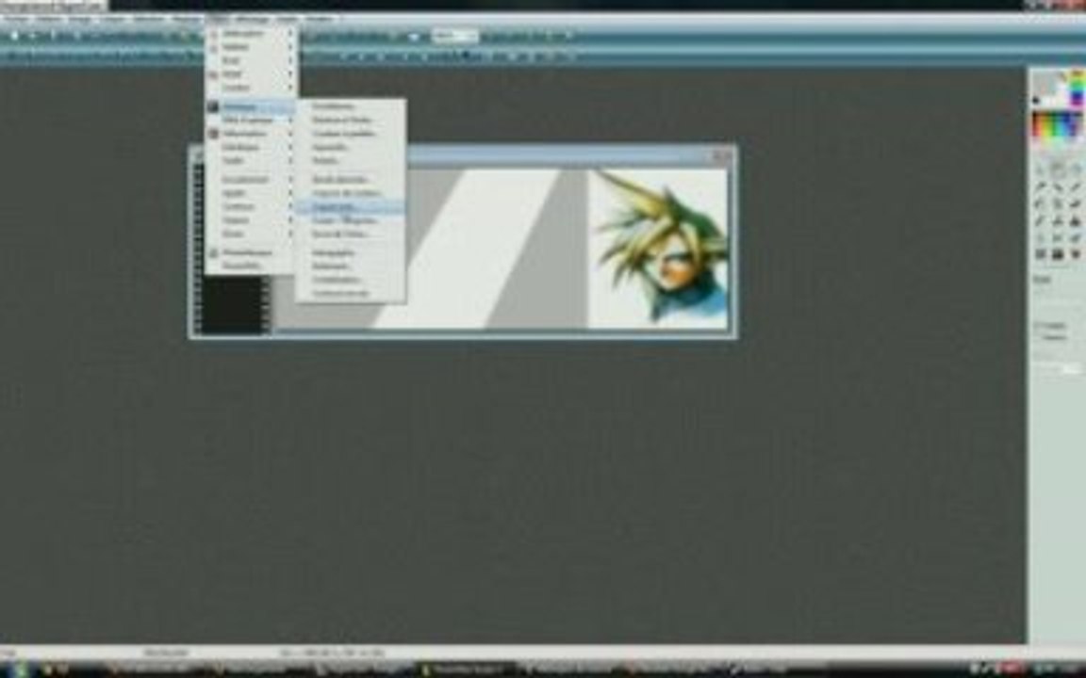The image size is (1086, 678).
Task: Open the Fichier menu
Action: pos(15,19)
